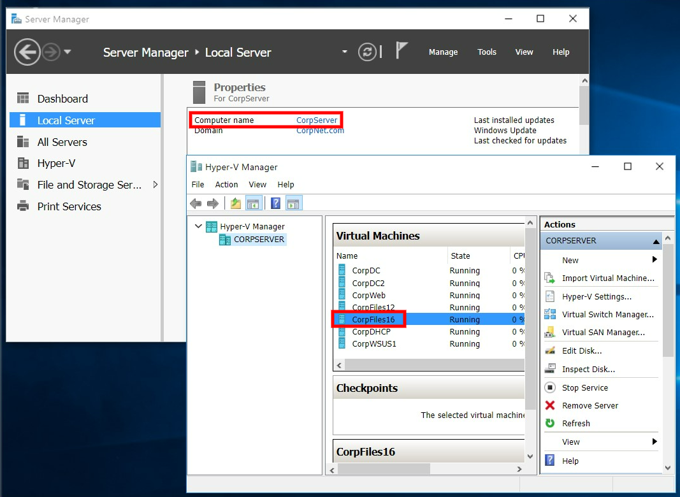This screenshot has width=680, height=497.
Task: Select the CorpDC2 virtual machine
Action: click(x=428, y=283)
